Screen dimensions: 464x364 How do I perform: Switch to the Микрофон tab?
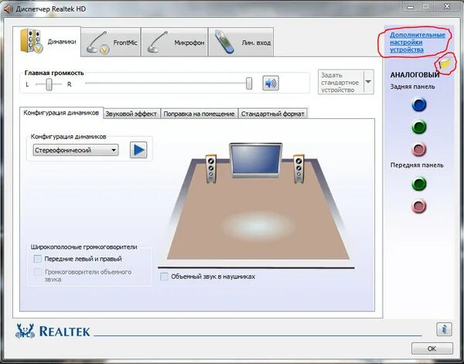tap(174, 43)
